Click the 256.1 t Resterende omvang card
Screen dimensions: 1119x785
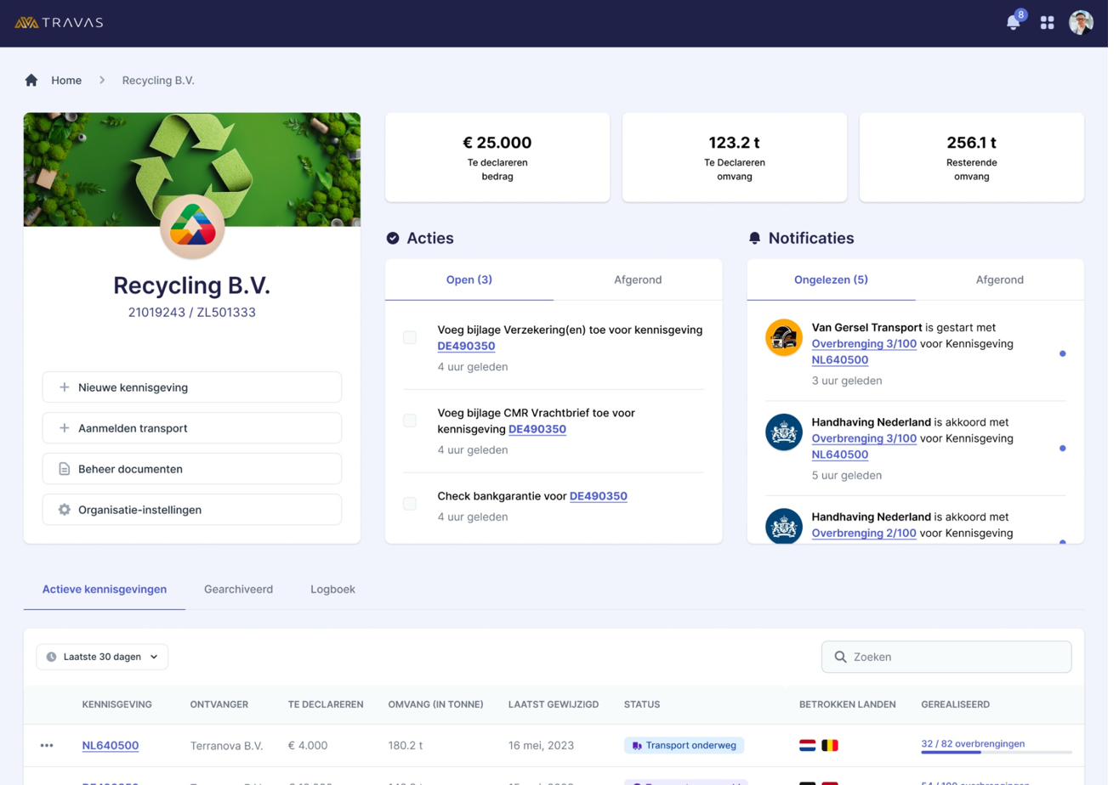[981, 159]
